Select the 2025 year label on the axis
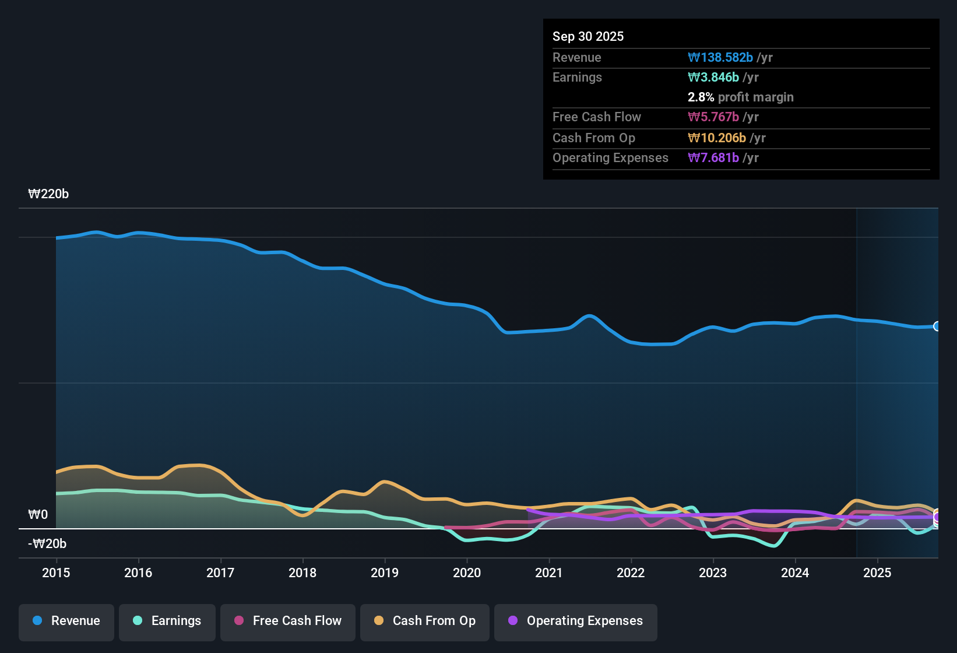The width and height of the screenshot is (957, 653). coord(878,573)
